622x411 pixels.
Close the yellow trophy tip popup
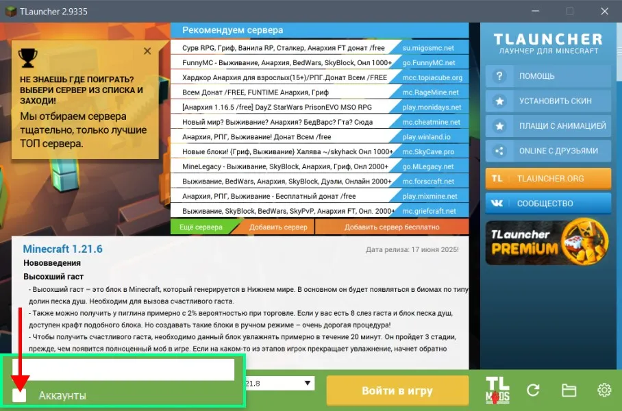147,51
